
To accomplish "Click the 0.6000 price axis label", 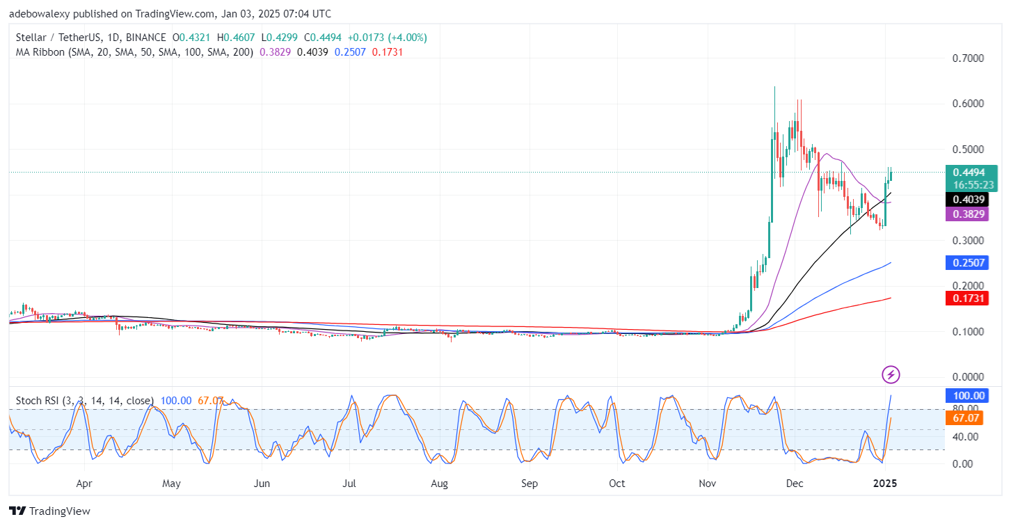I will coord(968,104).
